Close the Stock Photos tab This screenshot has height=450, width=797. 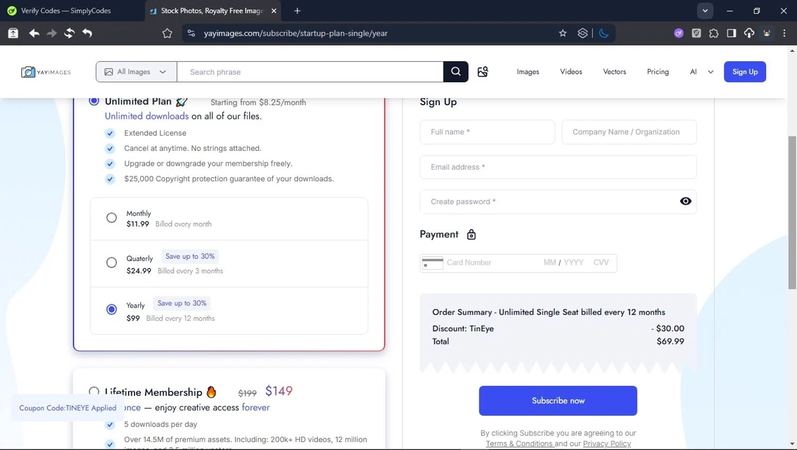pyautogui.click(x=274, y=11)
